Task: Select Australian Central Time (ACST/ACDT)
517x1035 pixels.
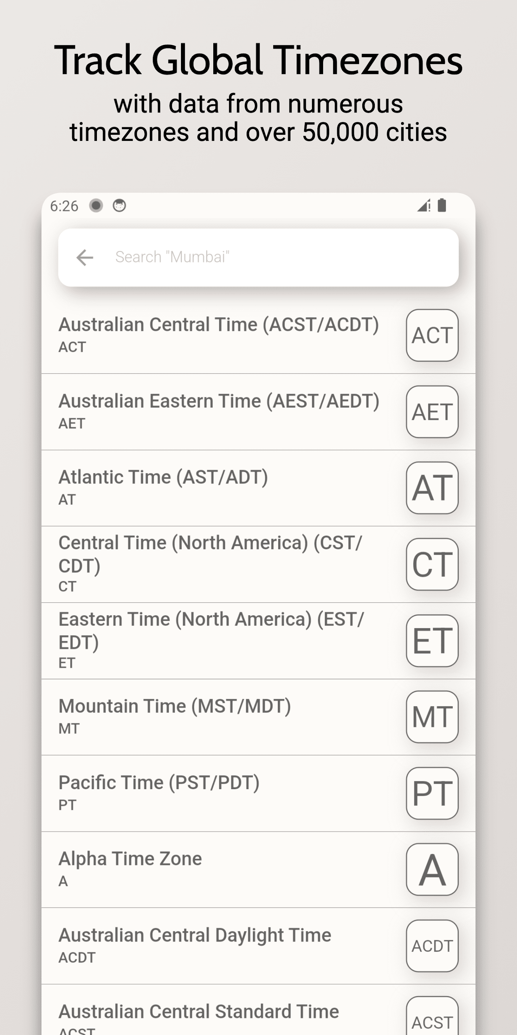Action: [x=219, y=334]
